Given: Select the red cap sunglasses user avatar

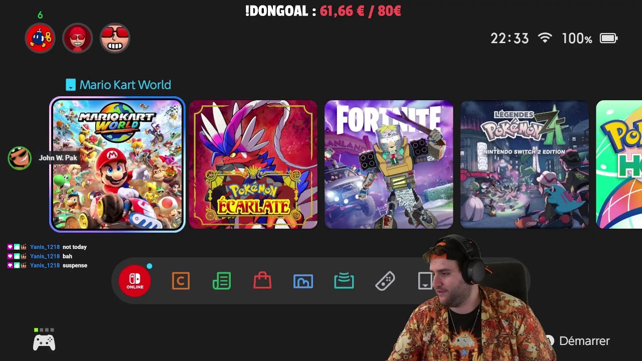Looking at the screenshot, I should coord(77,38).
